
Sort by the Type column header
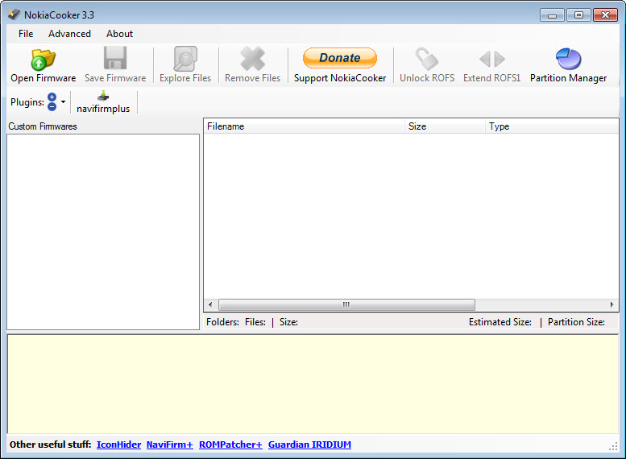(x=552, y=126)
